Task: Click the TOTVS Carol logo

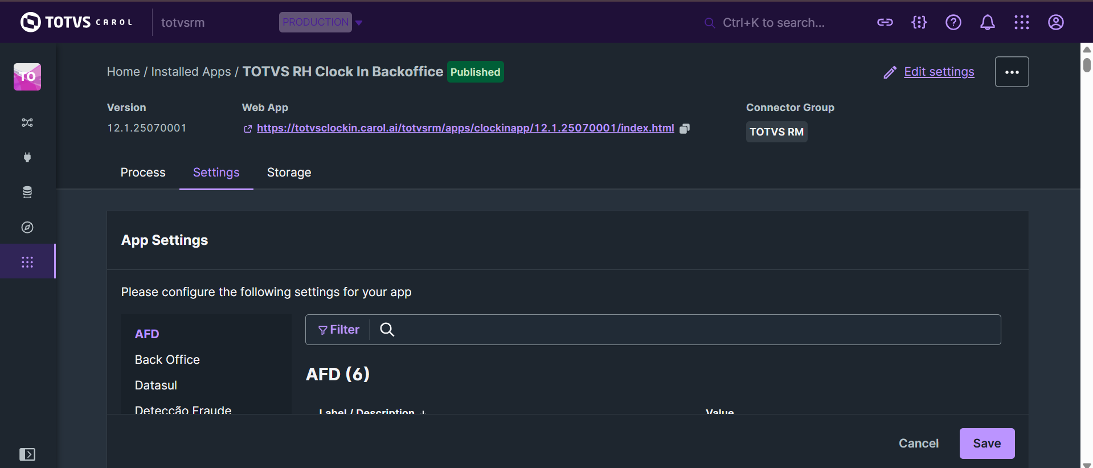Action: (x=76, y=22)
